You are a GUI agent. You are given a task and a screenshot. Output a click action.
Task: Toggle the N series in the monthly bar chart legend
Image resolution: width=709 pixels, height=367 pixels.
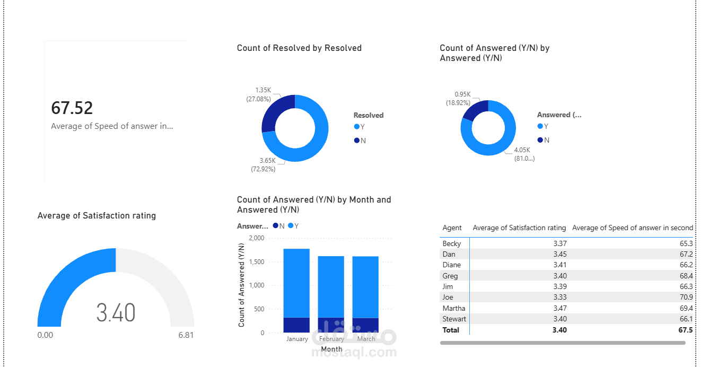(275, 225)
